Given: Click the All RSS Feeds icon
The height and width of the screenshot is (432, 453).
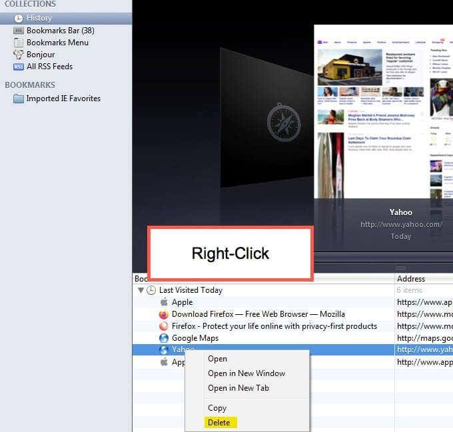Looking at the screenshot, I should [19, 67].
